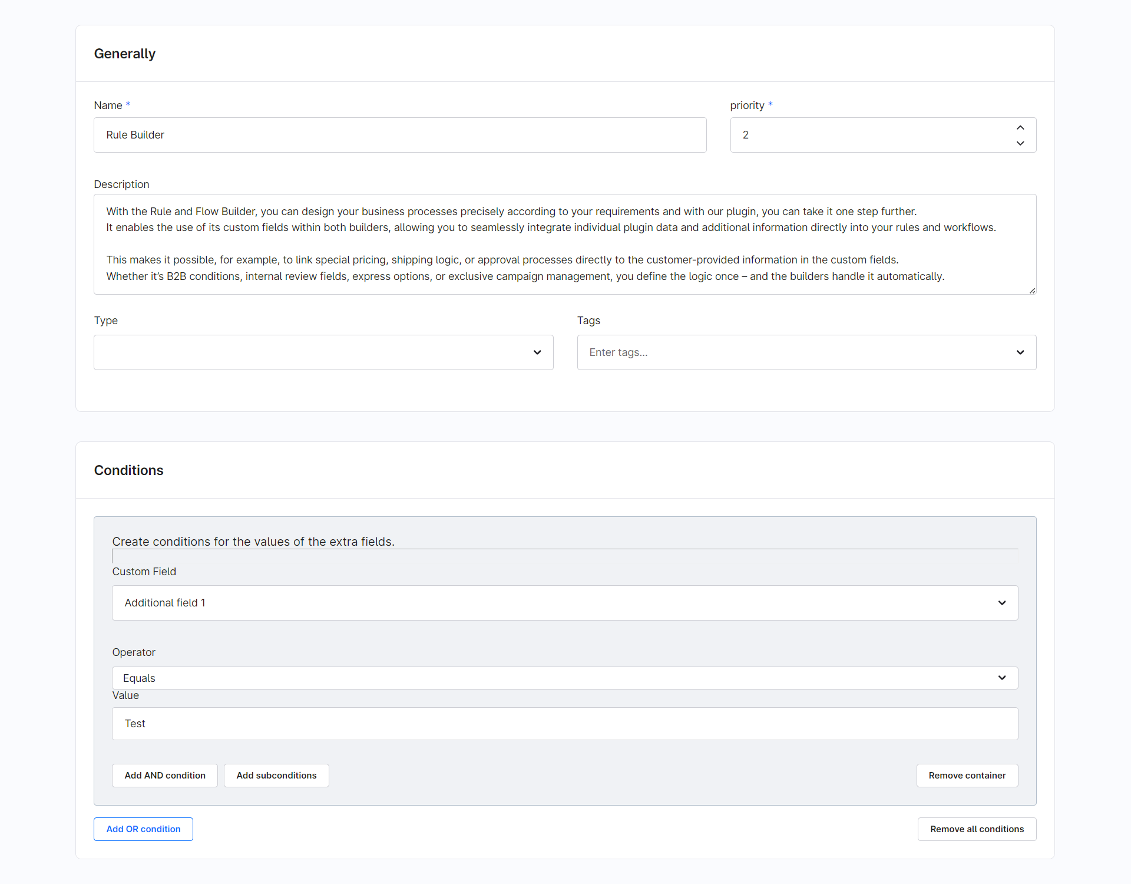Expand the Tags dropdown arrow
The width and height of the screenshot is (1131, 884).
pos(1020,352)
